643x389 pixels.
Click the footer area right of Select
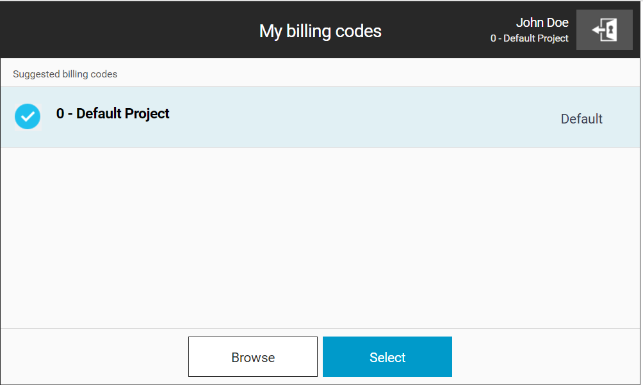click(x=544, y=357)
